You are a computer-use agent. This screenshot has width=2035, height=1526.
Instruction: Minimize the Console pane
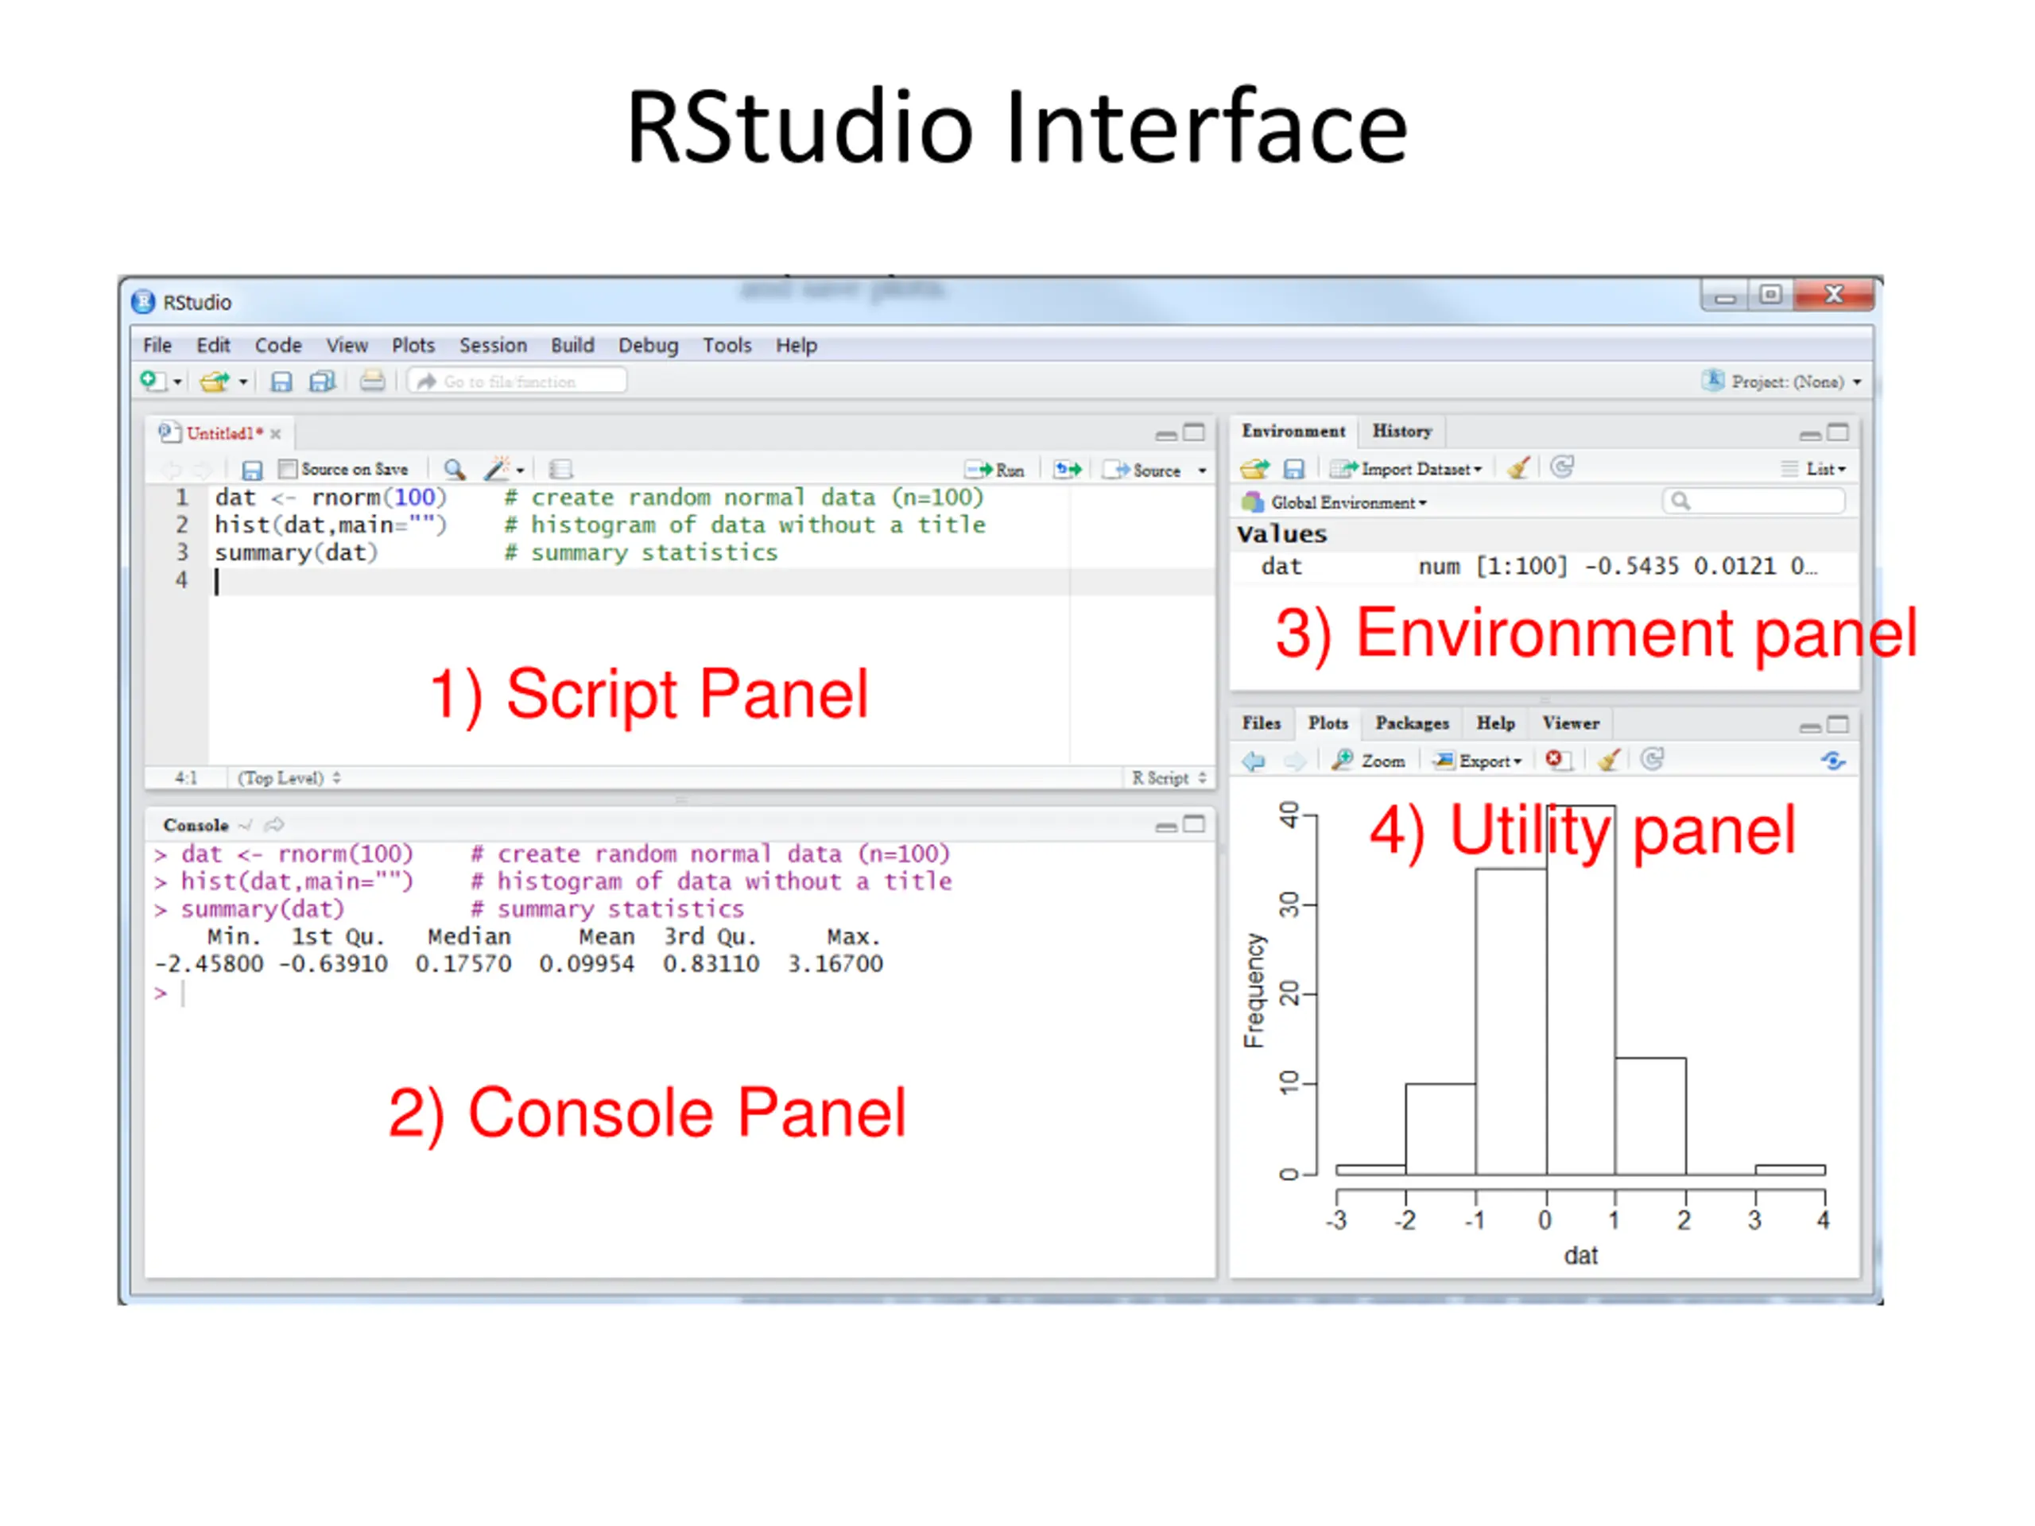[1165, 827]
